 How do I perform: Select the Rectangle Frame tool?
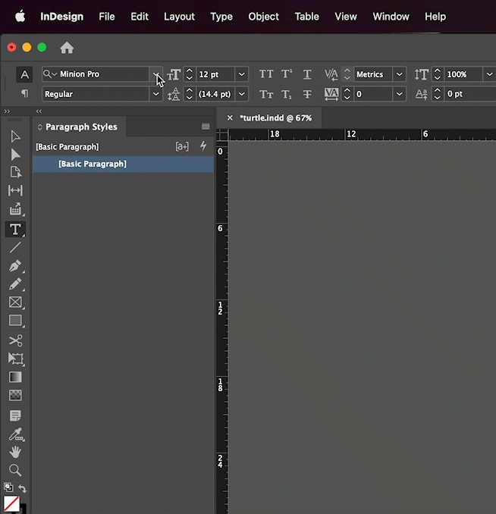pos(15,302)
